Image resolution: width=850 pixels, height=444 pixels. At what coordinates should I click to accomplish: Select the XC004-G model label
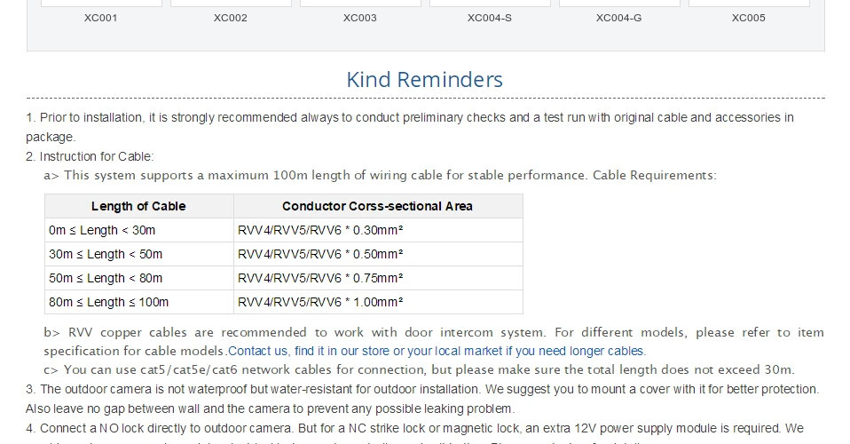tap(619, 18)
